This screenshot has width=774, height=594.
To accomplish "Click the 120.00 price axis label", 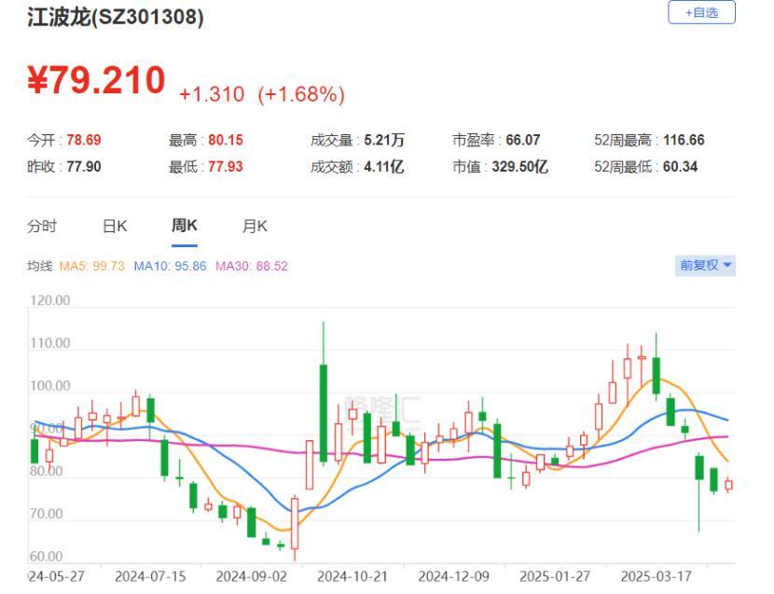I will 49,300.
